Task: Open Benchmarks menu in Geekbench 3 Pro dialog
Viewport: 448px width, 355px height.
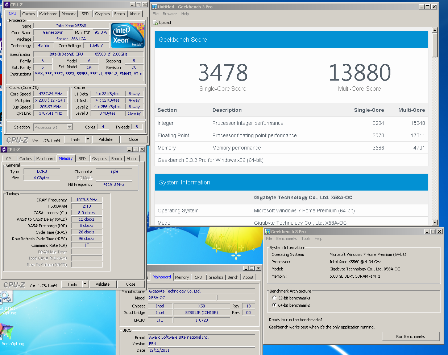Action: coord(286,238)
